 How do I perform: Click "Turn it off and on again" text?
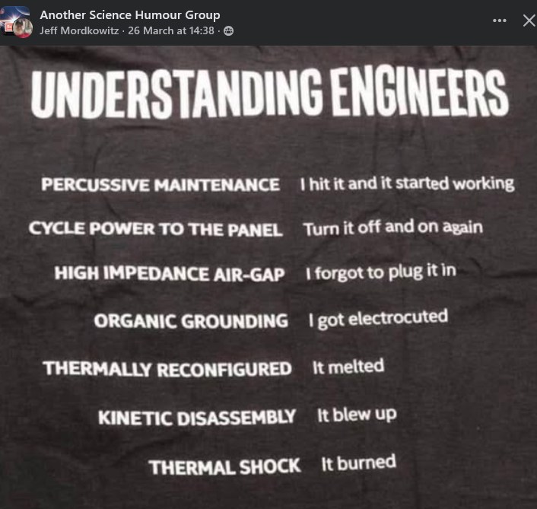(392, 227)
